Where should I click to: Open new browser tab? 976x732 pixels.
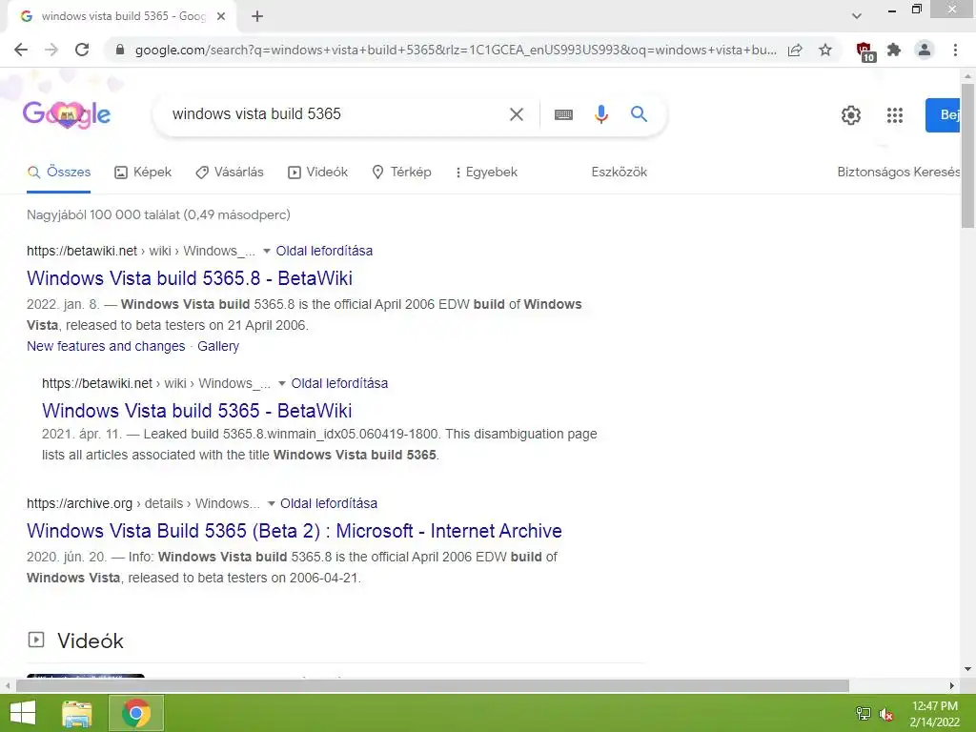(257, 17)
